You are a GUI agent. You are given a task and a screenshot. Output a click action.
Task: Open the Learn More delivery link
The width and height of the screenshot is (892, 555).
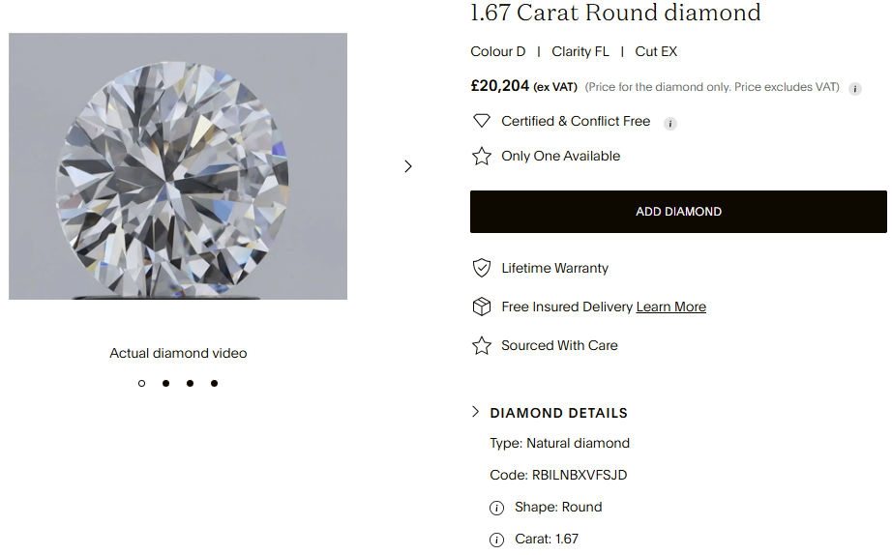pos(670,307)
